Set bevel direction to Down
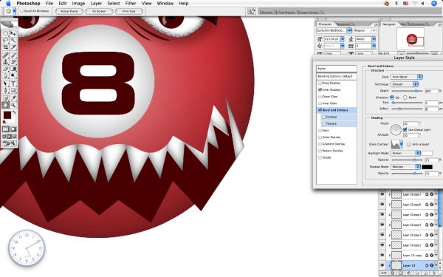The image size is (443, 277). click(405, 98)
